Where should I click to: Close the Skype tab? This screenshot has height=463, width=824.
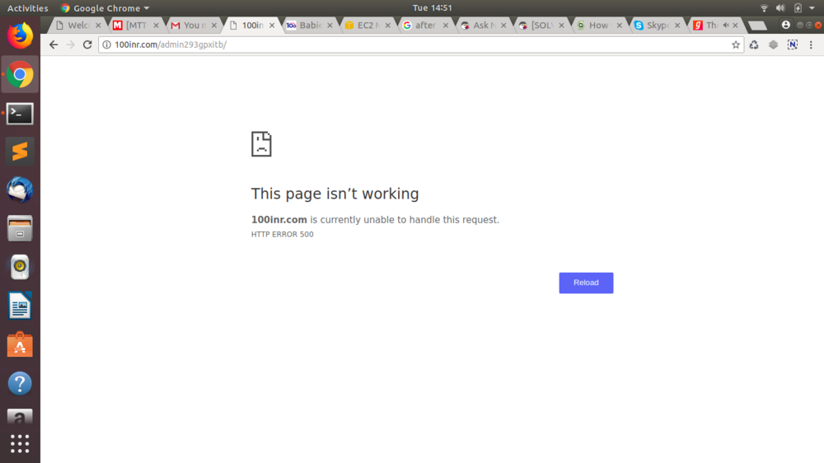(677, 26)
